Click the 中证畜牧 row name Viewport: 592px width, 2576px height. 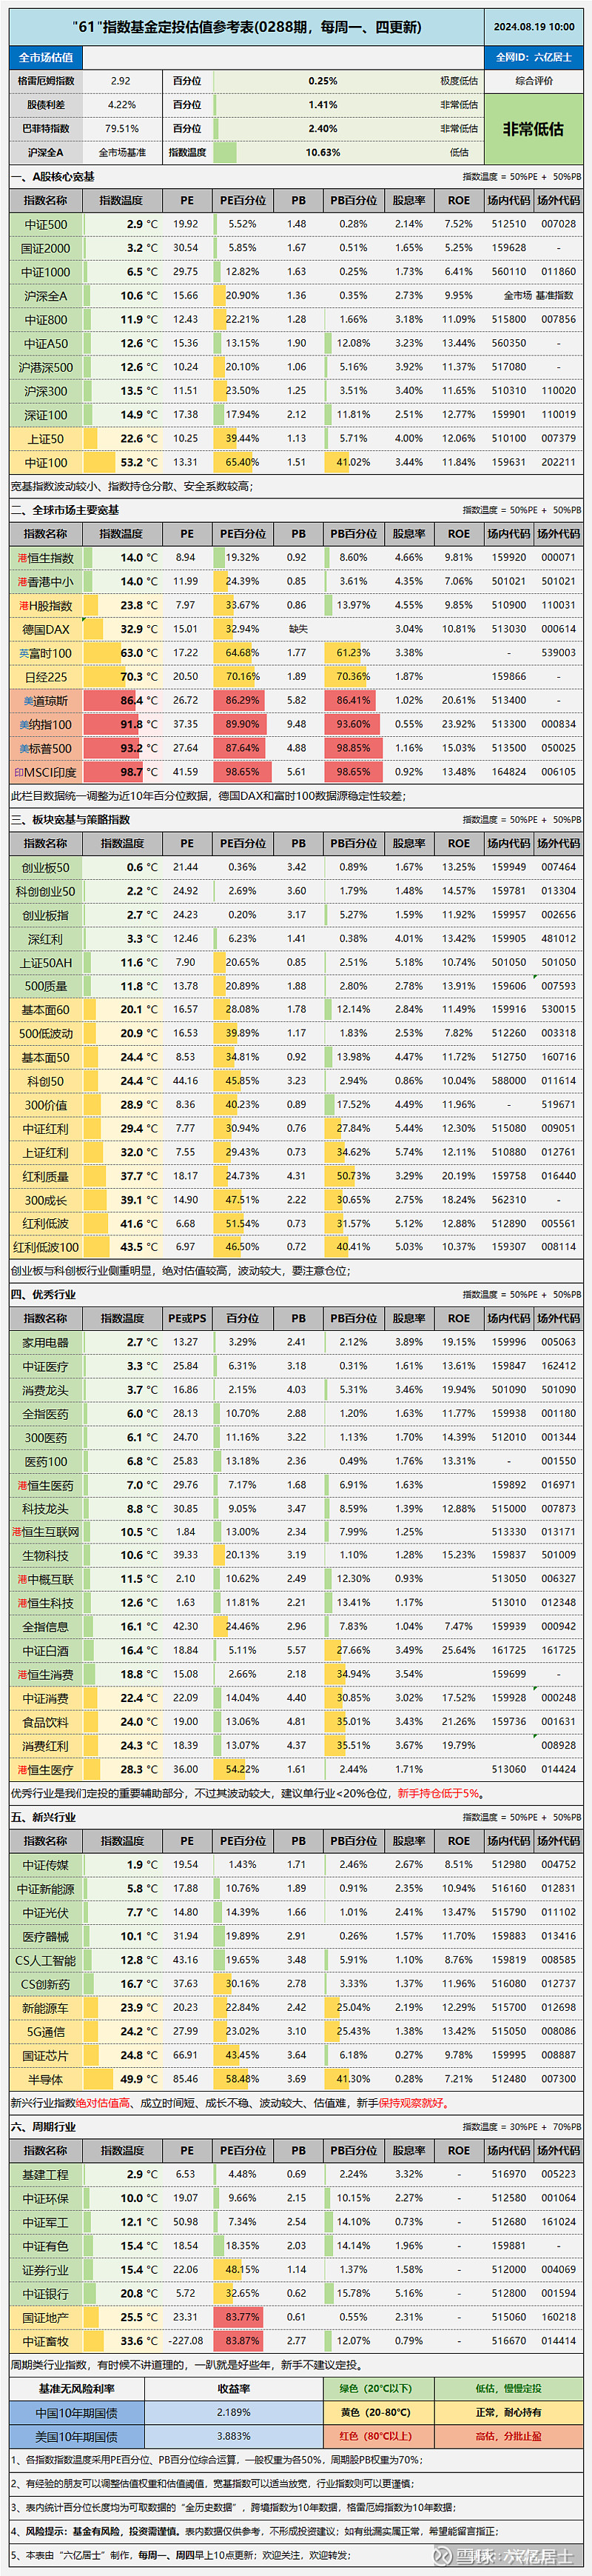tap(46, 2341)
